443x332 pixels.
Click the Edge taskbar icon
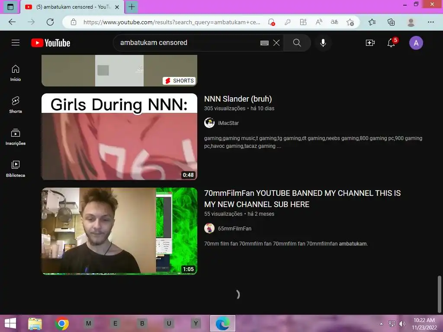tap(223, 323)
